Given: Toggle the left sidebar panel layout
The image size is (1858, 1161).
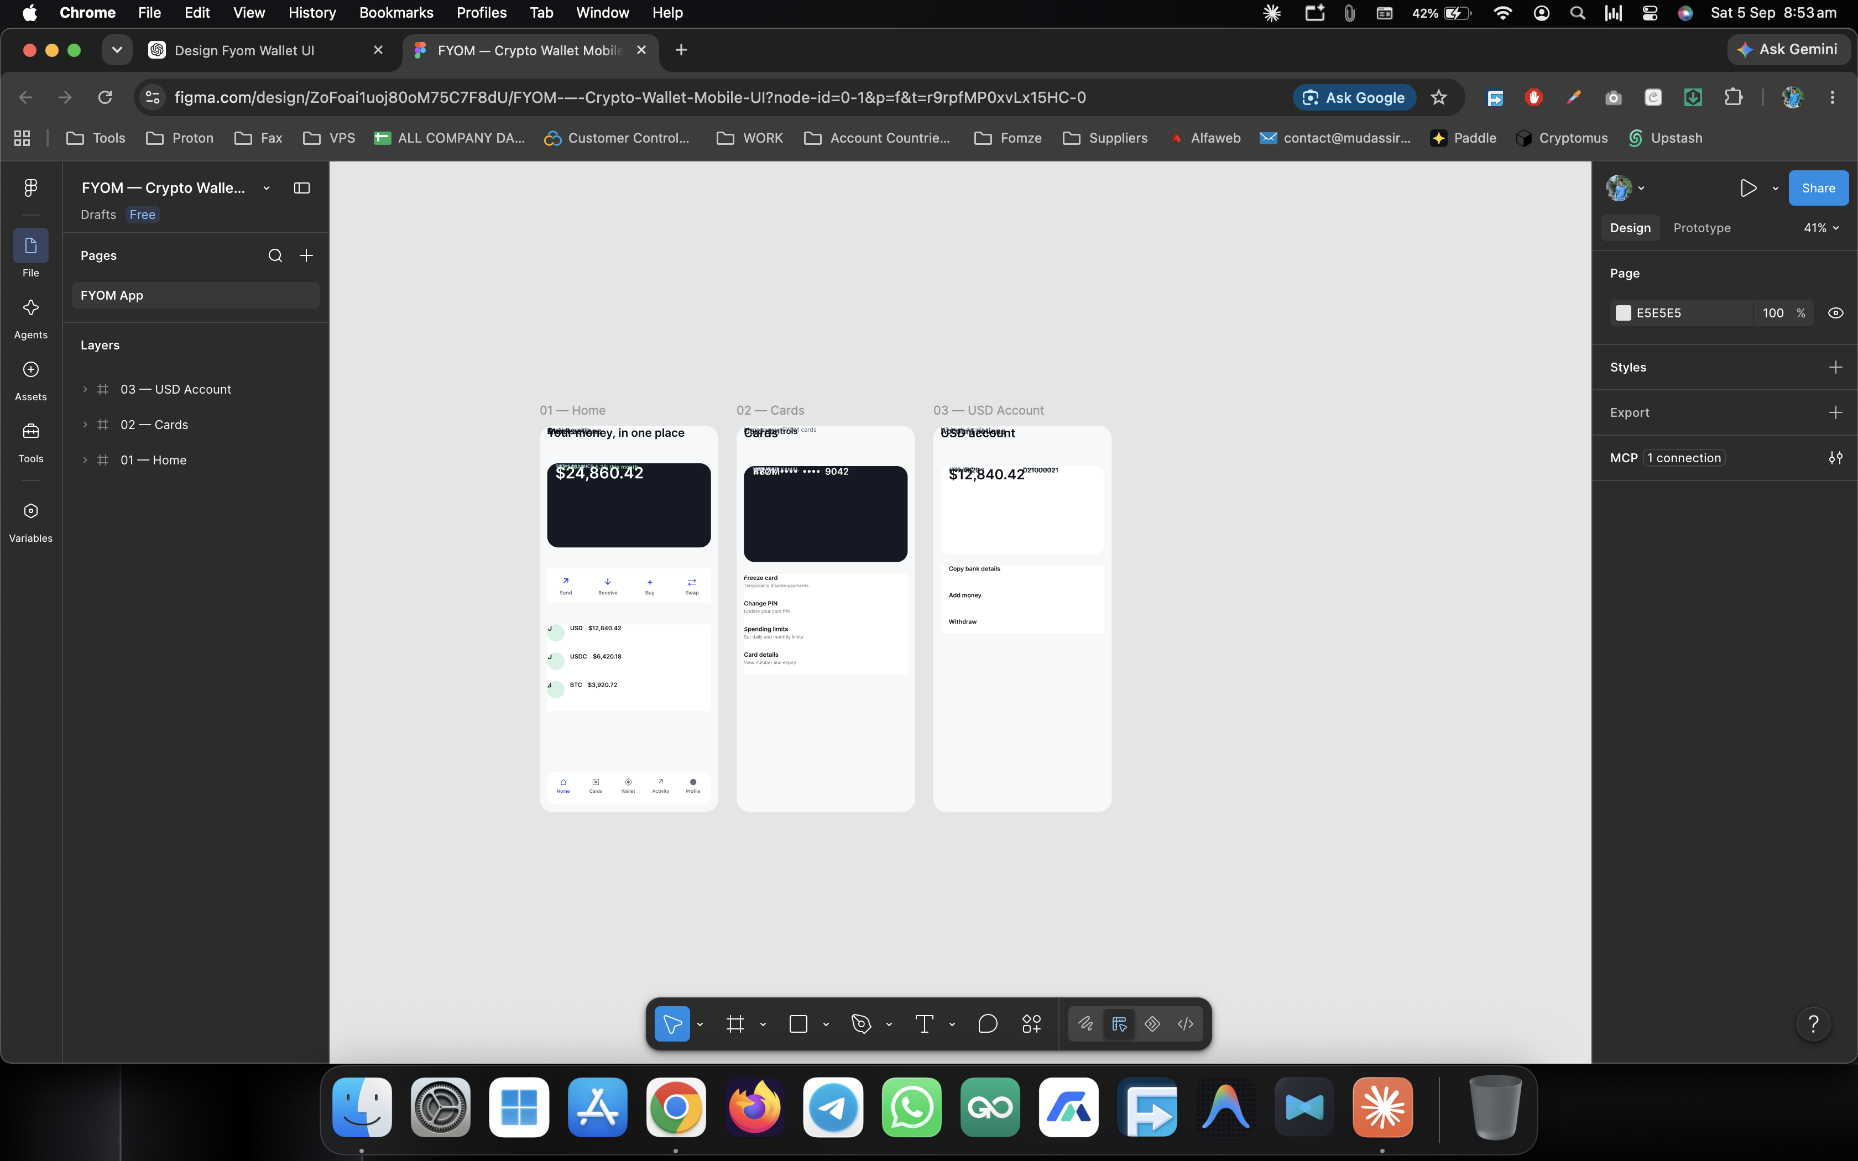Looking at the screenshot, I should pos(302,188).
